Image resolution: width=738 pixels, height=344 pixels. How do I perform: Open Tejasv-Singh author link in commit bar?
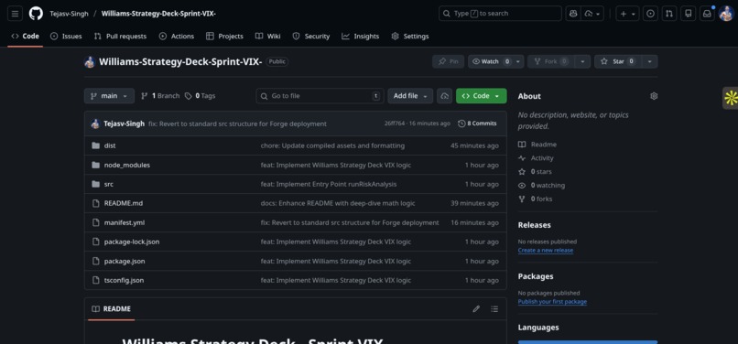[125, 124]
